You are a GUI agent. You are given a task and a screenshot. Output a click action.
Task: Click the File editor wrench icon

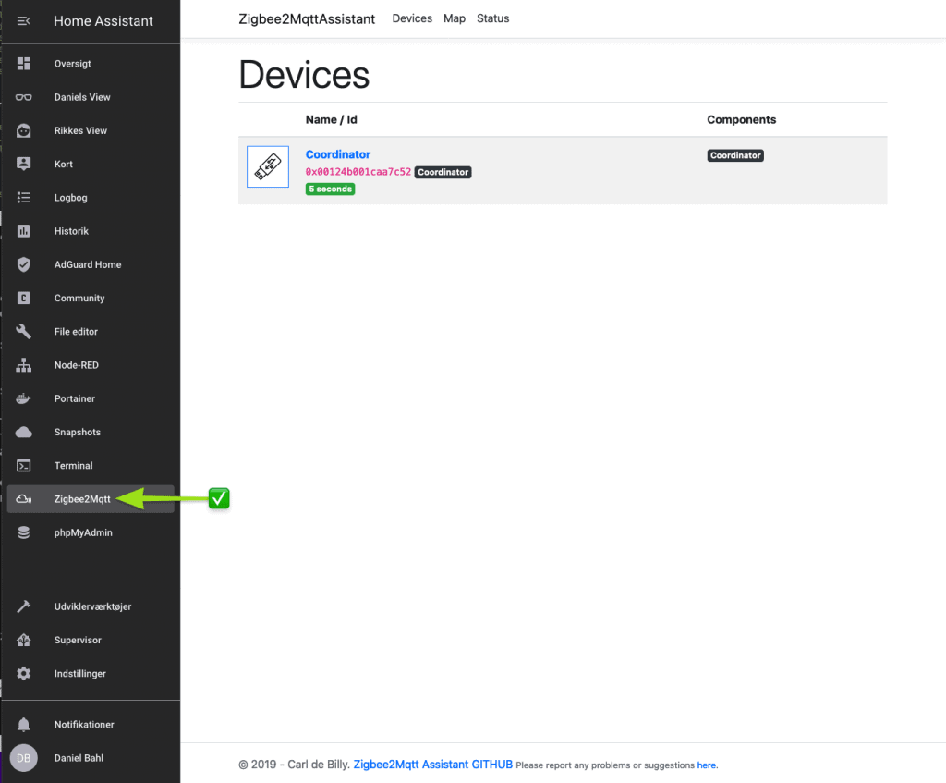point(23,332)
